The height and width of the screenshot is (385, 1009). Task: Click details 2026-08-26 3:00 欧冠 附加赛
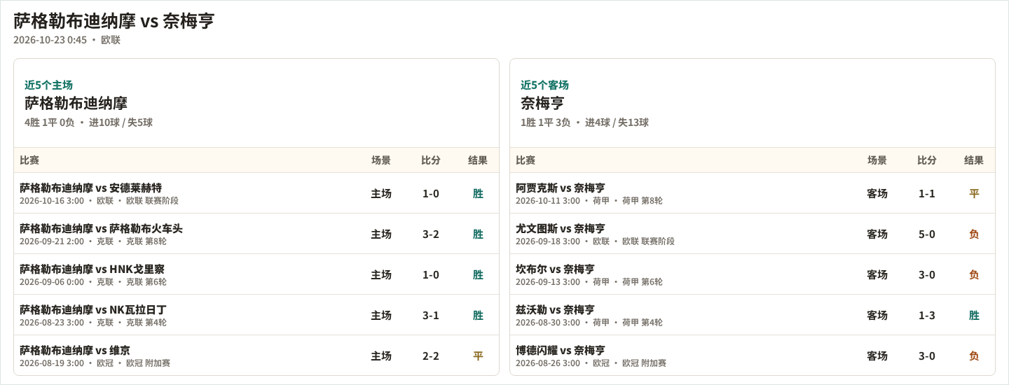pos(591,363)
